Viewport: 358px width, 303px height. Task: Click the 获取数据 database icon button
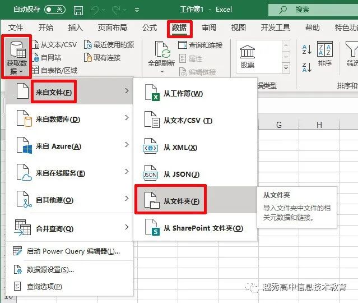pyautogui.click(x=17, y=57)
